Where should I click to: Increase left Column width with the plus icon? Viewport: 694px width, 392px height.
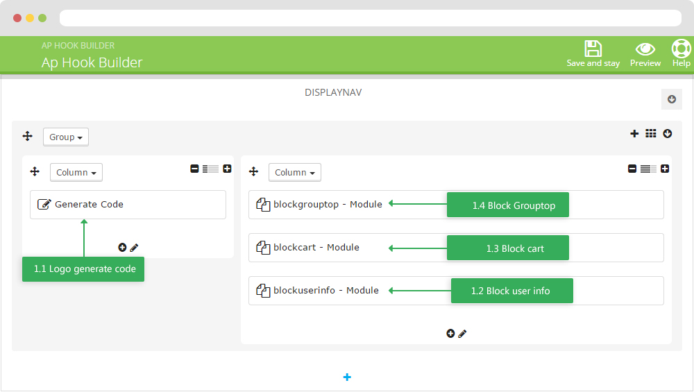click(x=227, y=169)
